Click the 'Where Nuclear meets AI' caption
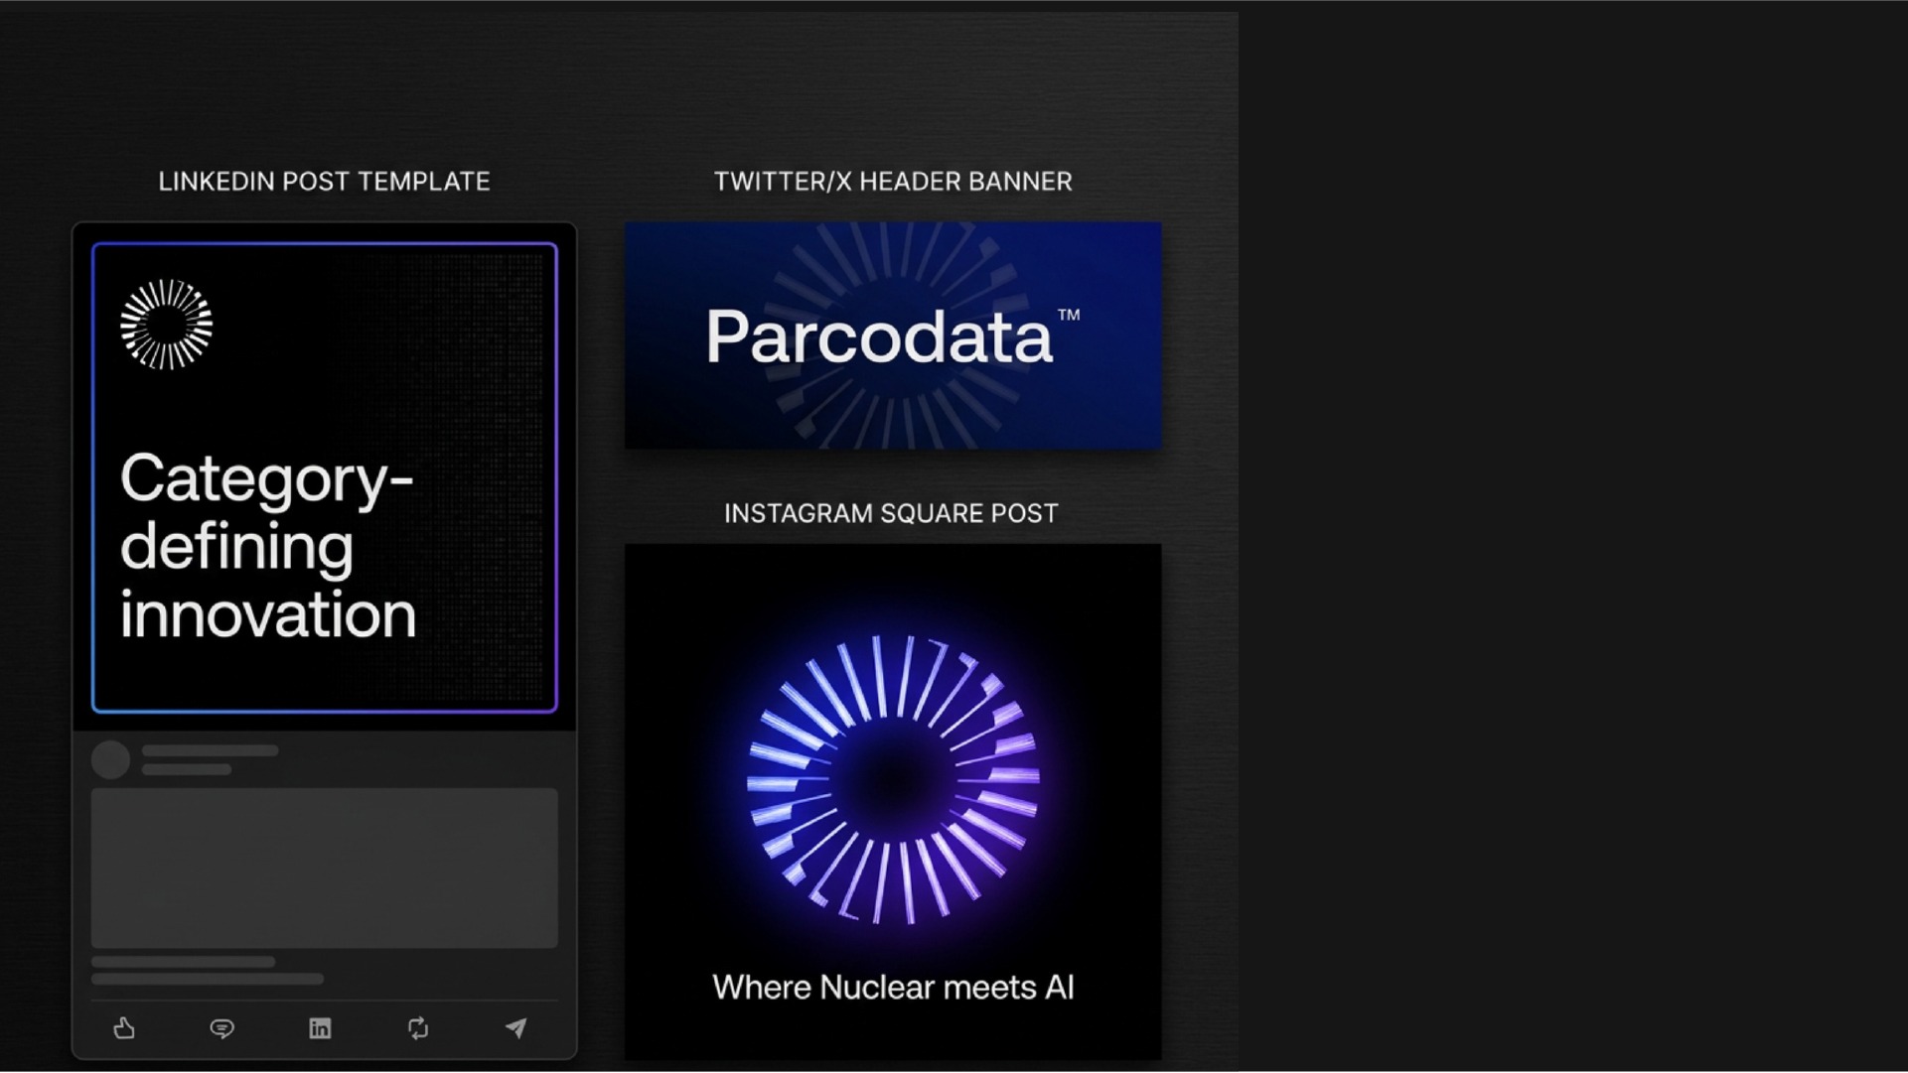Screen dimensions: 1908x1073 click(893, 988)
